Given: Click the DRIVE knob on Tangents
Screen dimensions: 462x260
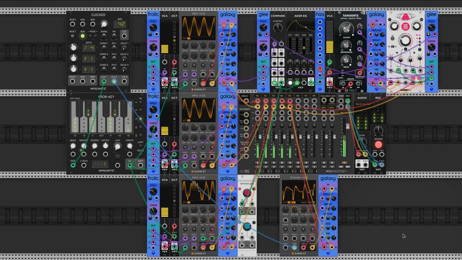Looking at the screenshot, I should (x=346, y=60).
